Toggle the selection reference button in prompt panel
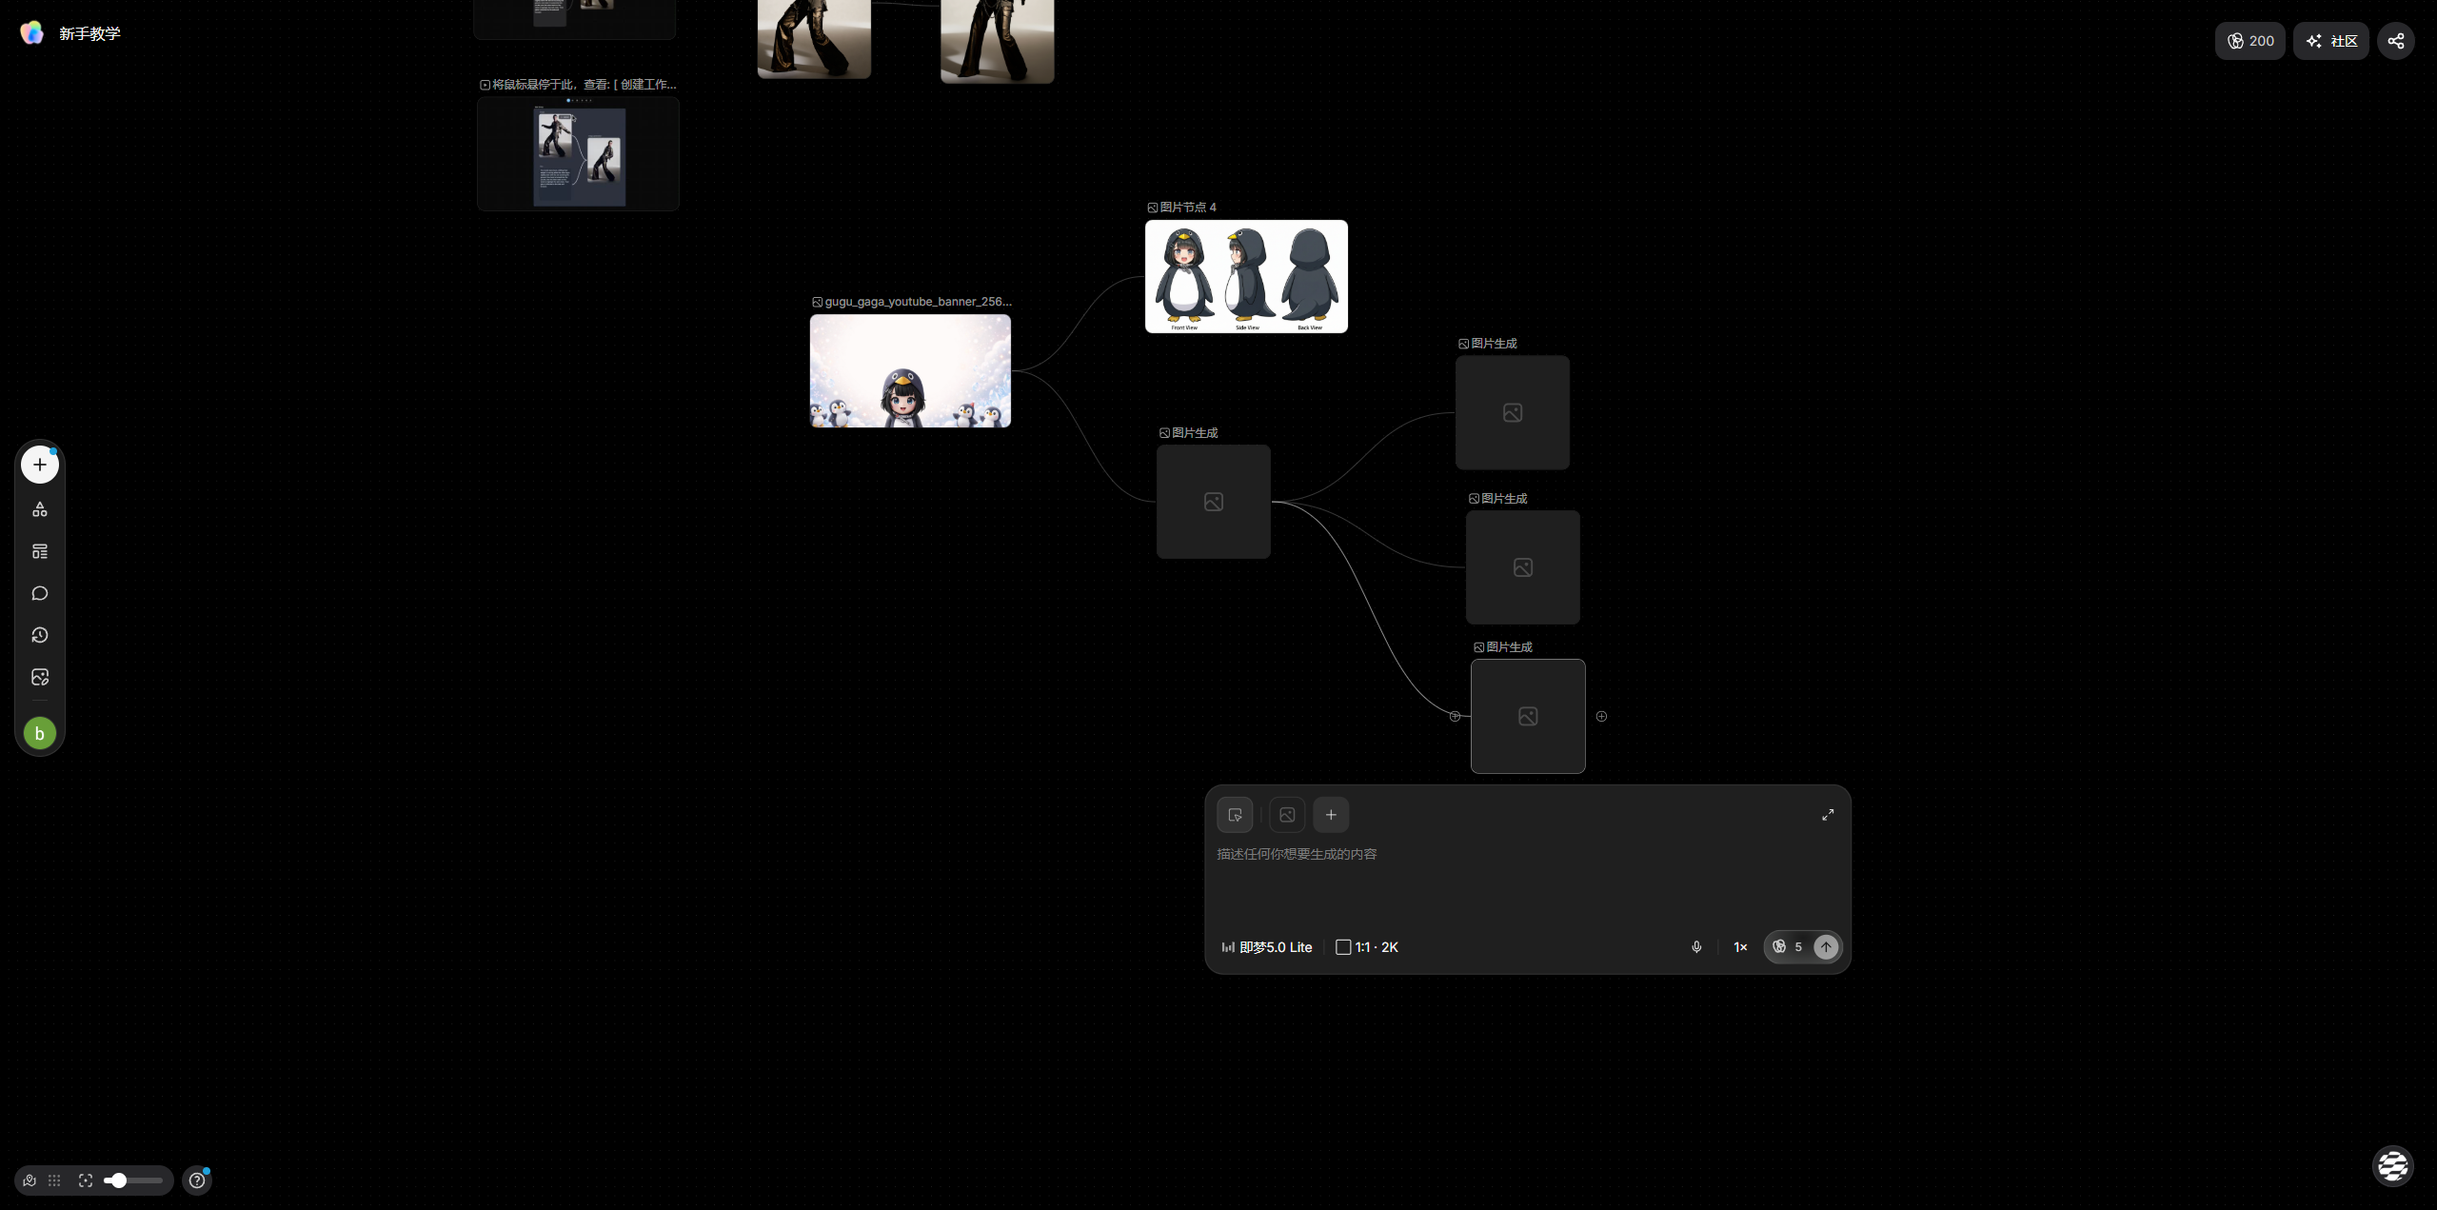 [1235, 815]
